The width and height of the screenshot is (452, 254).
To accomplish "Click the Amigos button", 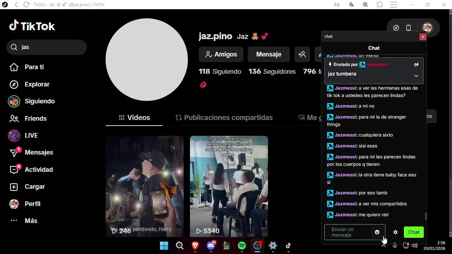I will [x=221, y=54].
